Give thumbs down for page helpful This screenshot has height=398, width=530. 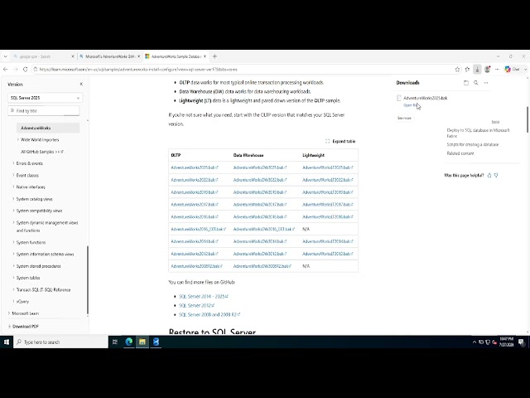496,175
